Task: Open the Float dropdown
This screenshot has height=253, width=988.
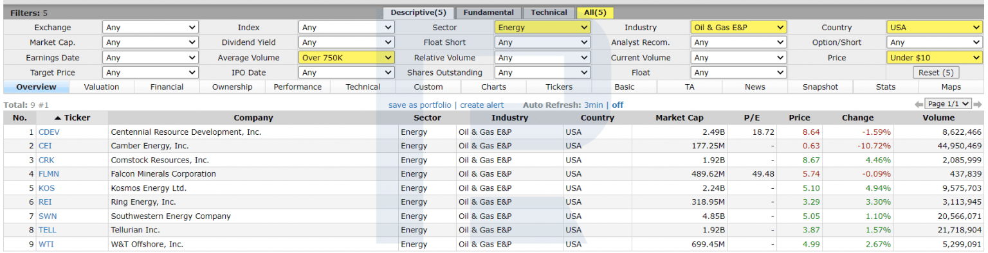Action: (x=738, y=73)
